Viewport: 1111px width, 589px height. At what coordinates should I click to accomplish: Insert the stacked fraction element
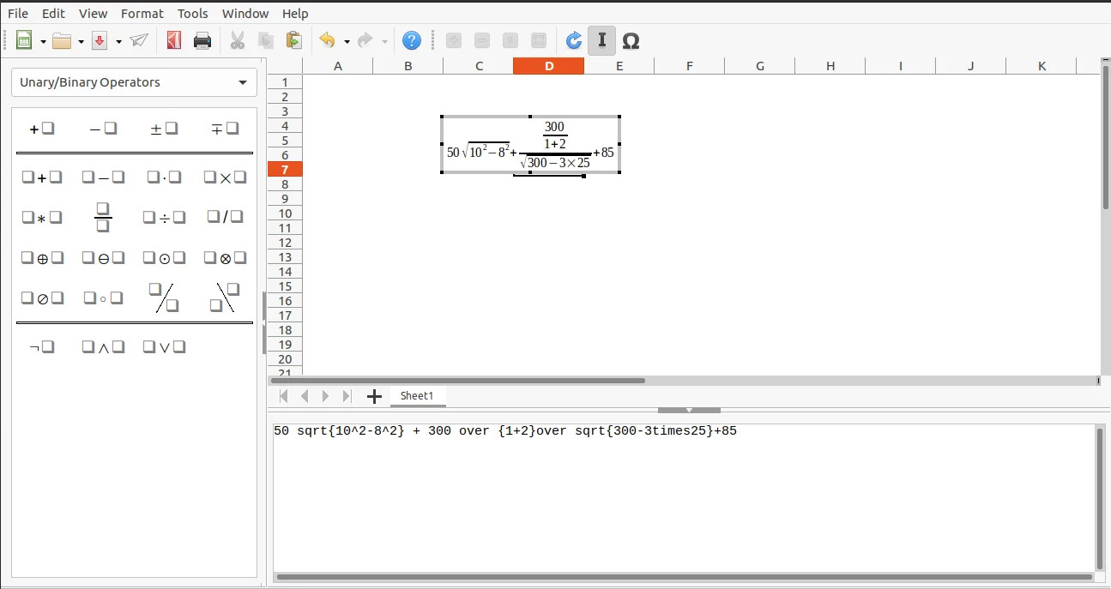coord(103,218)
